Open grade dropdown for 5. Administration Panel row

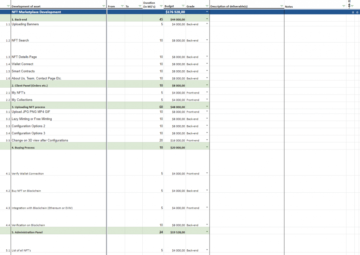point(207,232)
